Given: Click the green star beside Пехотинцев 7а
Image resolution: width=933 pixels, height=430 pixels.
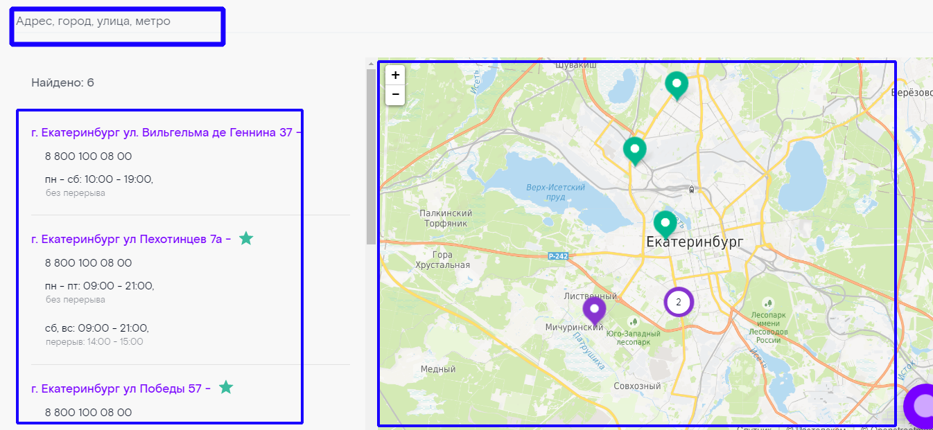Looking at the screenshot, I should point(246,238).
